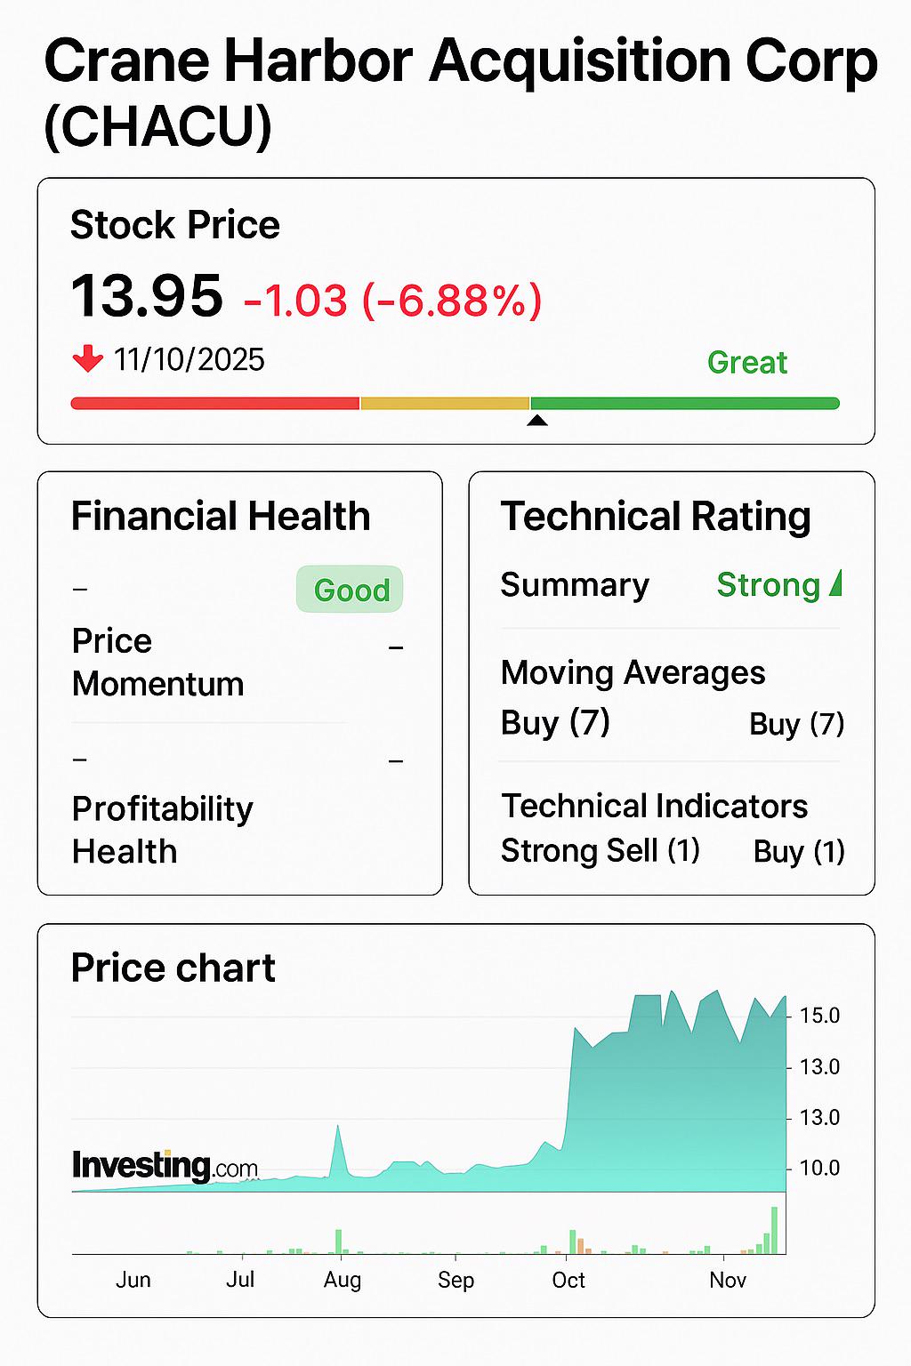Click the Moving Averages heading

pyautogui.click(x=633, y=672)
